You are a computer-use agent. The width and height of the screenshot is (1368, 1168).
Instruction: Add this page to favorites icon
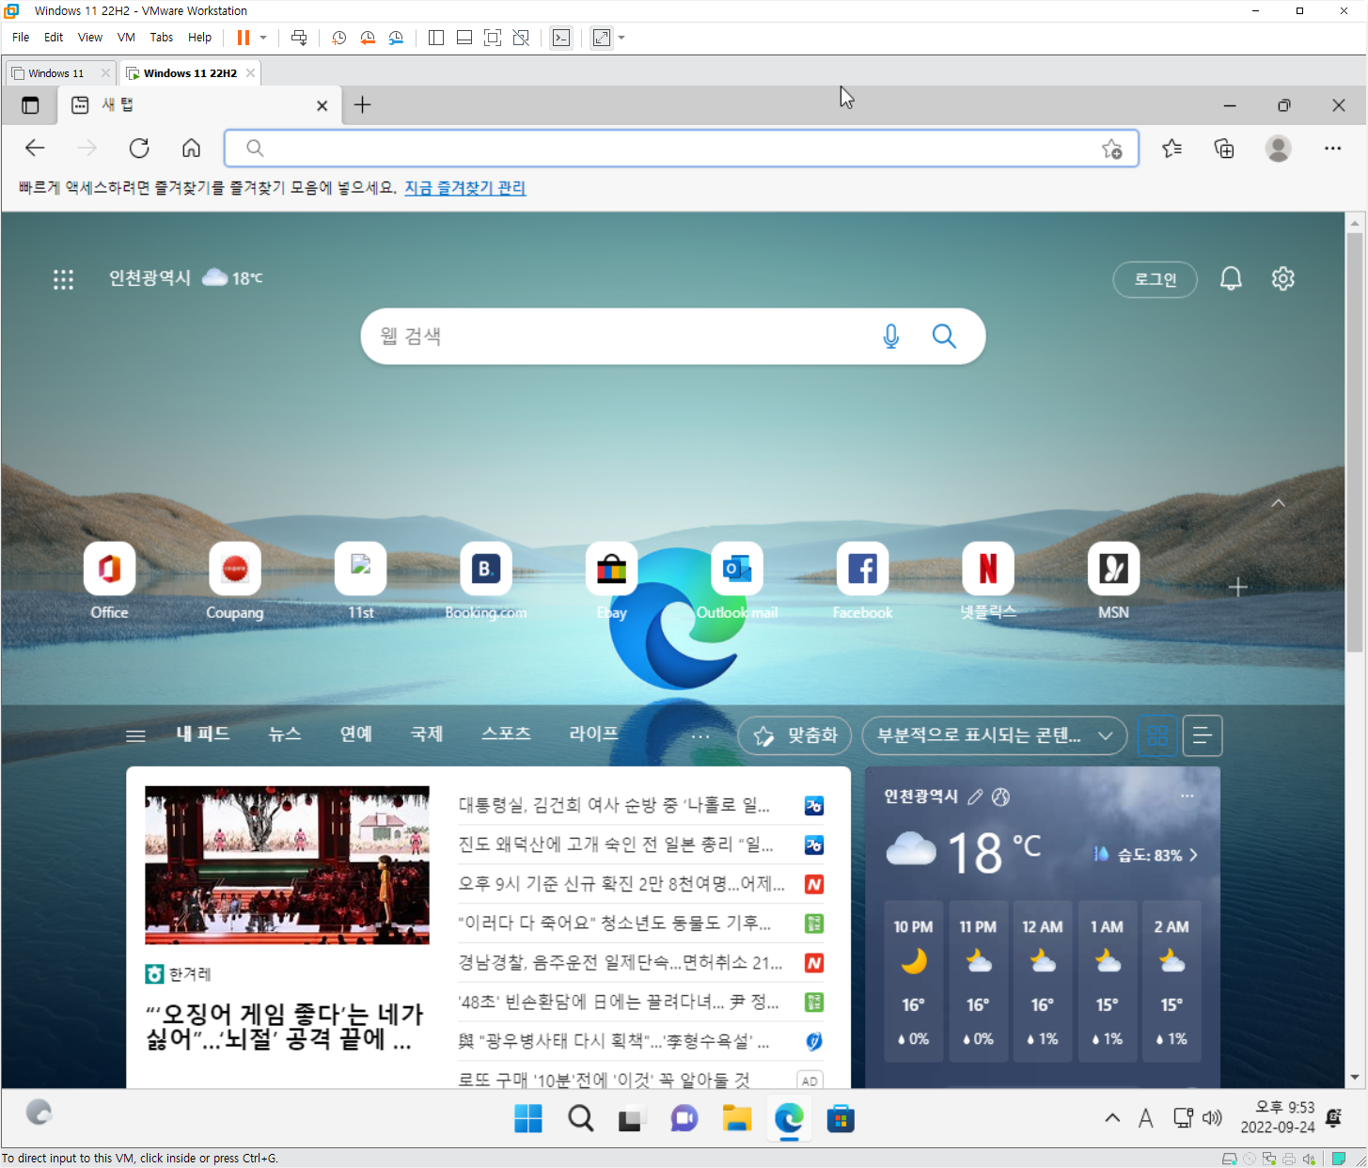point(1112,149)
